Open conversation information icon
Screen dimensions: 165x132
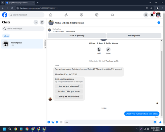(159, 22)
